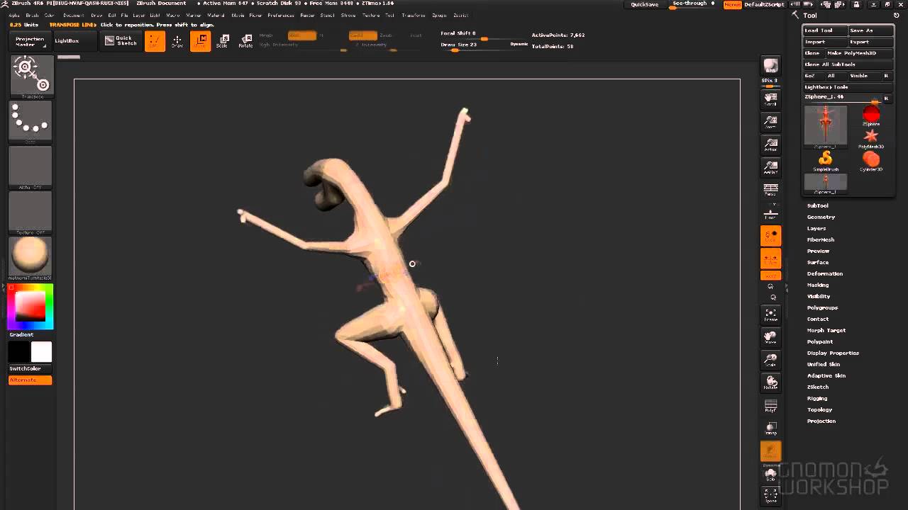Screen dimensions: 908x510
Task: Select the PolyMesh3D star tool
Action: click(x=871, y=138)
